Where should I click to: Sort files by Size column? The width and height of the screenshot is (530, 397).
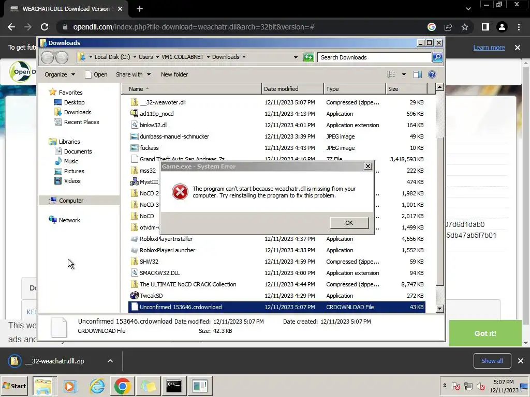406,89
